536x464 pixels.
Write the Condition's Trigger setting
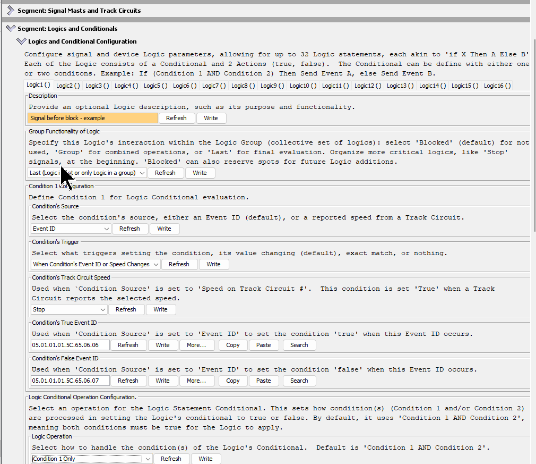213,264
